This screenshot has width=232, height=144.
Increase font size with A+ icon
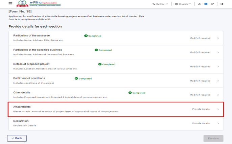point(212,4)
